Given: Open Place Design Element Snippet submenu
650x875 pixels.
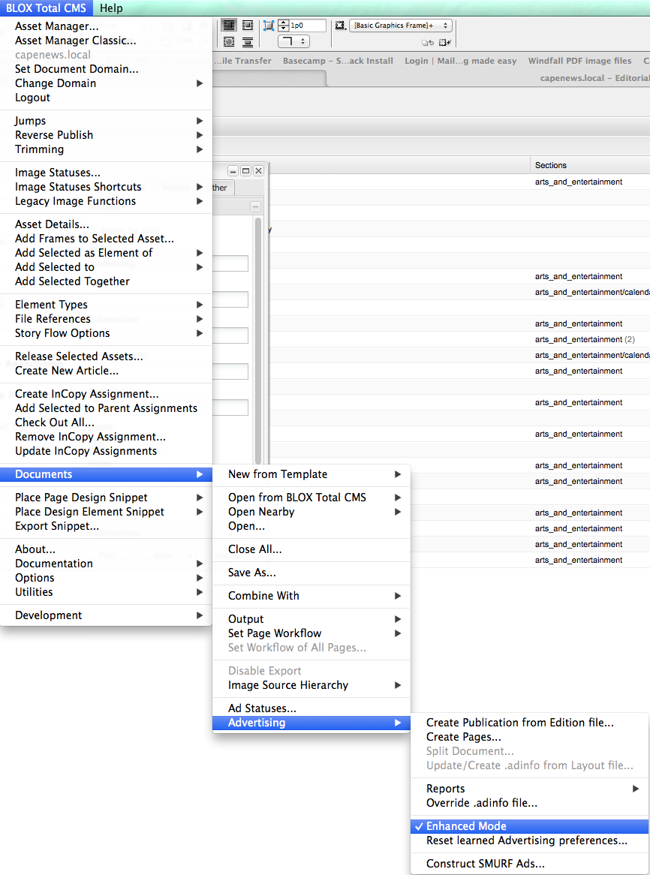Looking at the screenshot, I should pos(106,512).
